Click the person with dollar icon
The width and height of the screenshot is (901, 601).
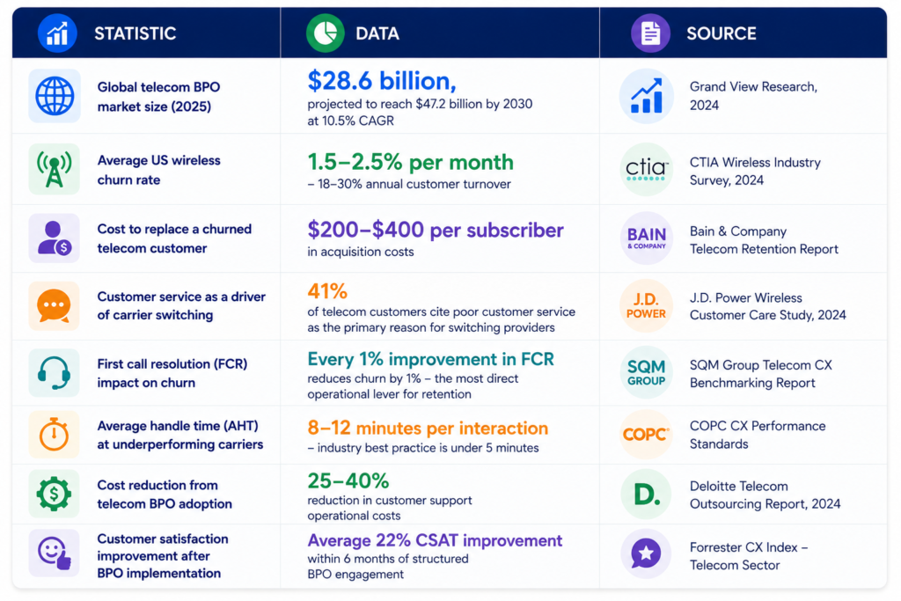[x=55, y=238]
